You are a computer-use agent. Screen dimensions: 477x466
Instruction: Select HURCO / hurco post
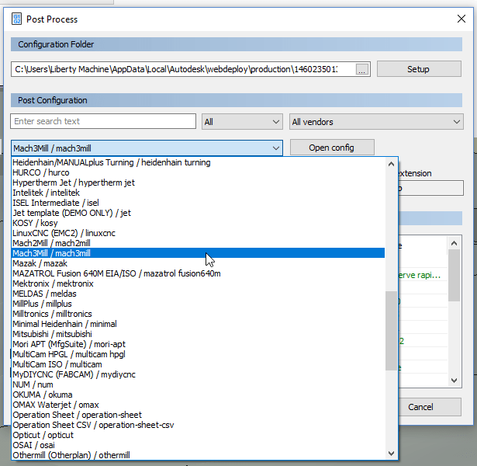(x=198, y=172)
